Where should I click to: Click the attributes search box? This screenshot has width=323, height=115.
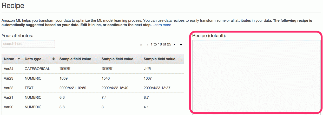tap(28, 44)
